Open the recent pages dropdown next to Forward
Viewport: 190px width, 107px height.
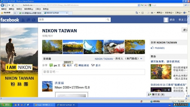click(9, 5)
